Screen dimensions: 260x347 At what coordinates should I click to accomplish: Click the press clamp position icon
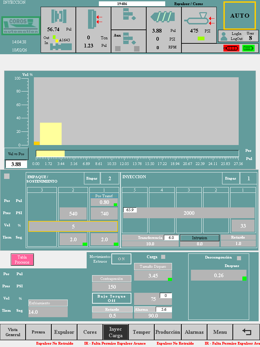coord(58,17)
